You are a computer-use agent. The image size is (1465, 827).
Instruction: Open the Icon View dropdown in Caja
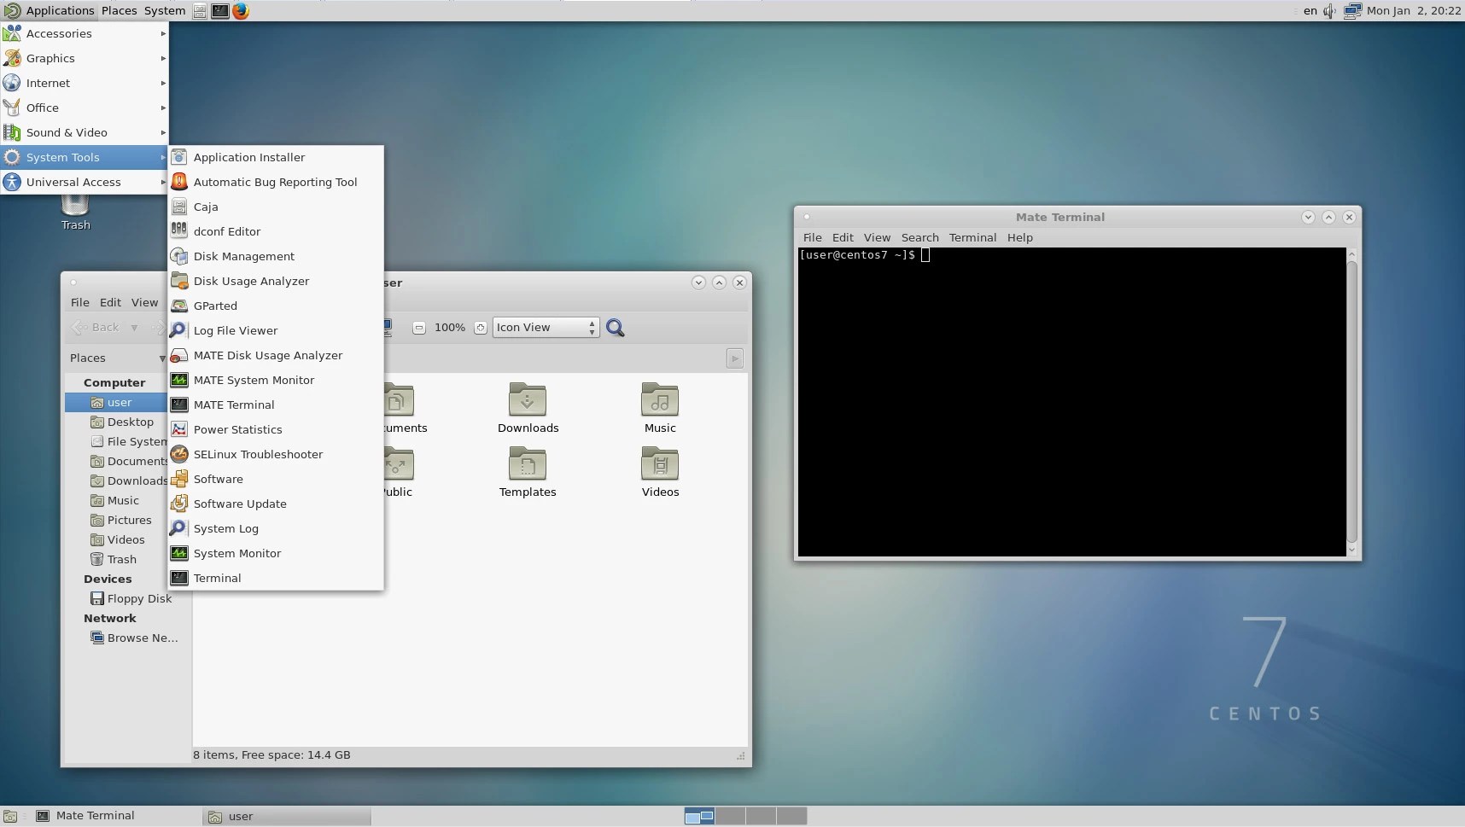(x=545, y=327)
